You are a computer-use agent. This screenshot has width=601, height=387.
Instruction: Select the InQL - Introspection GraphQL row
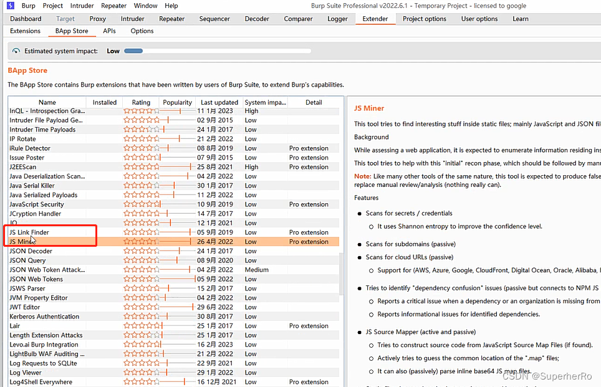click(174, 111)
